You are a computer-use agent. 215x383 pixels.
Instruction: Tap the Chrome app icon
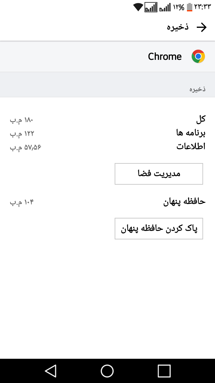(198, 56)
